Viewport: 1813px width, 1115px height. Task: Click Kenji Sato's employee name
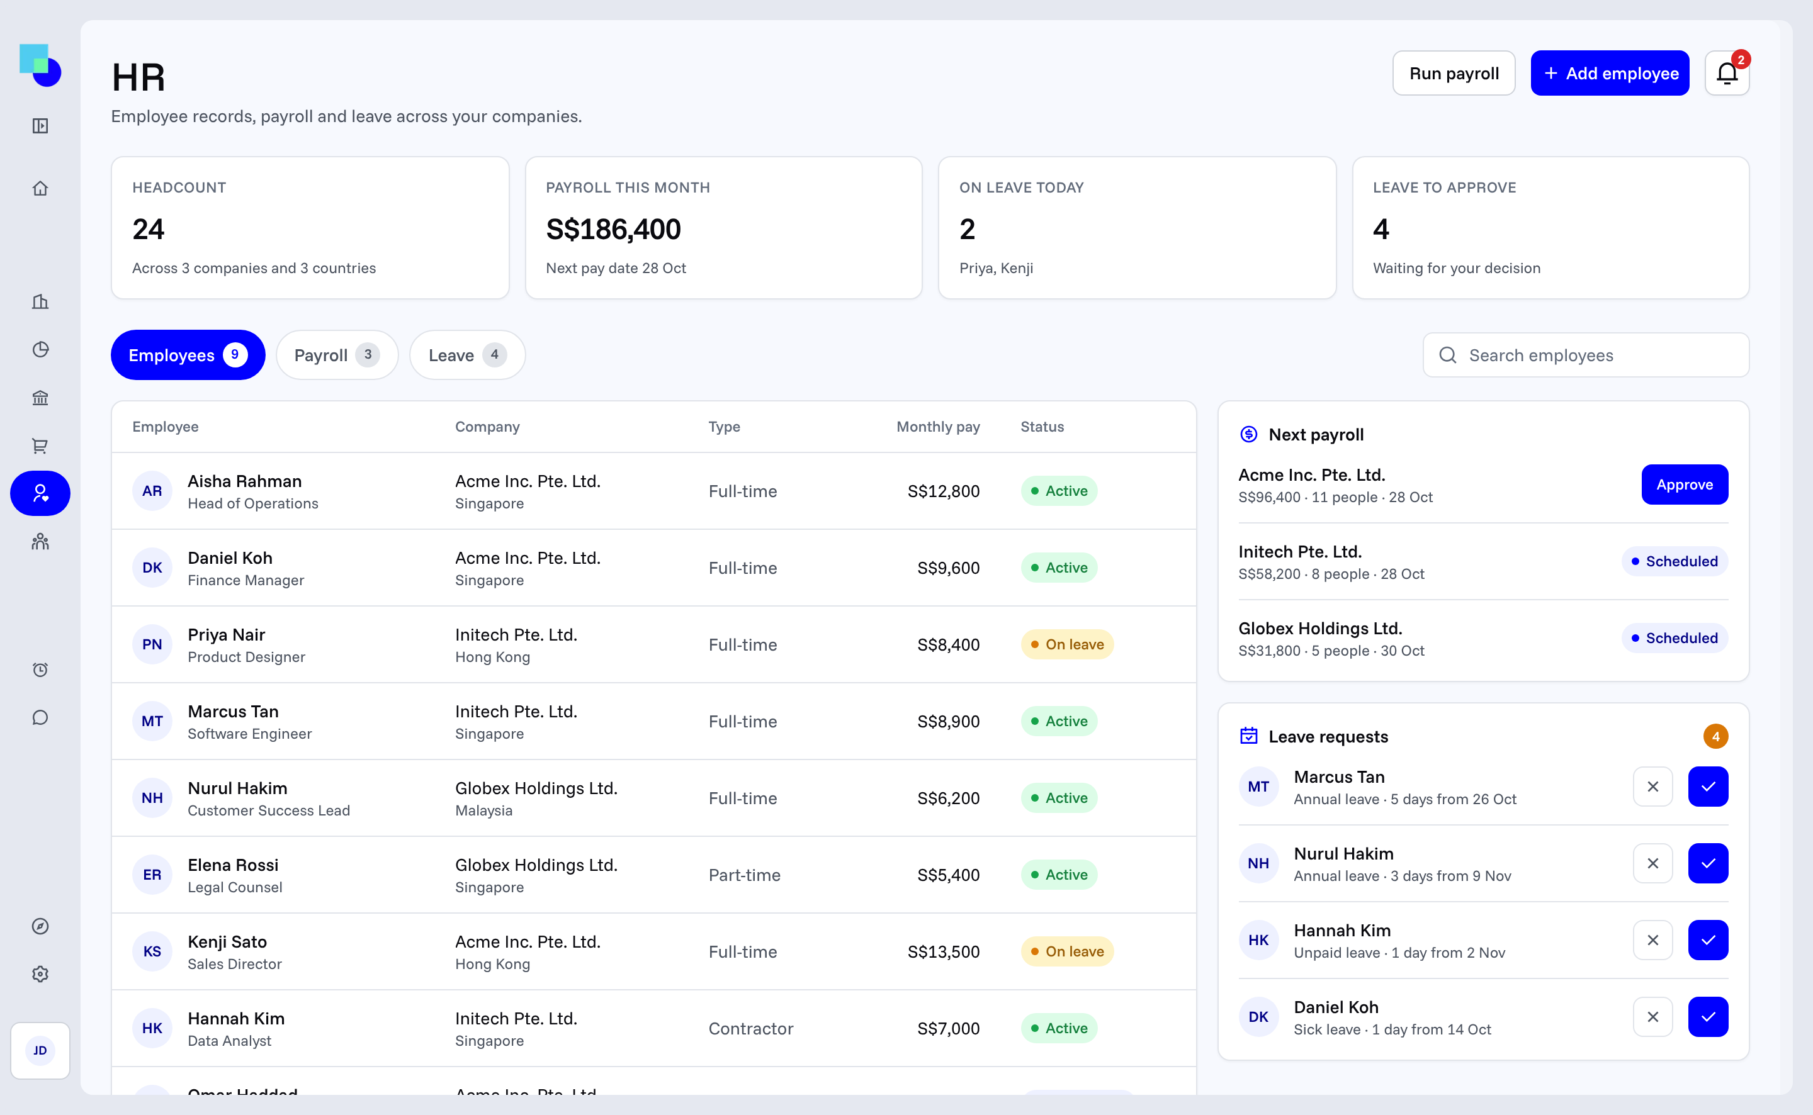[227, 942]
